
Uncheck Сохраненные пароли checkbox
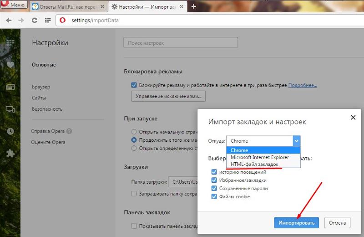(214, 188)
